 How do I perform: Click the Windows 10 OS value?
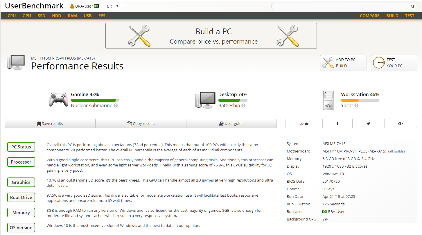tap(333, 174)
